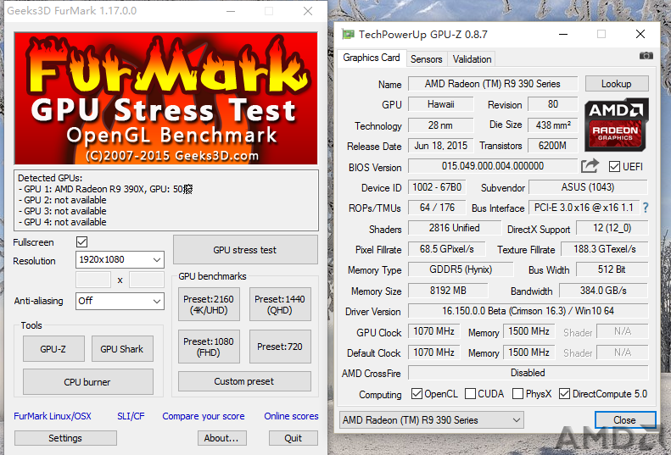Click the BIOS share/upload arrow icon
The width and height of the screenshot is (671, 455).
click(x=590, y=166)
